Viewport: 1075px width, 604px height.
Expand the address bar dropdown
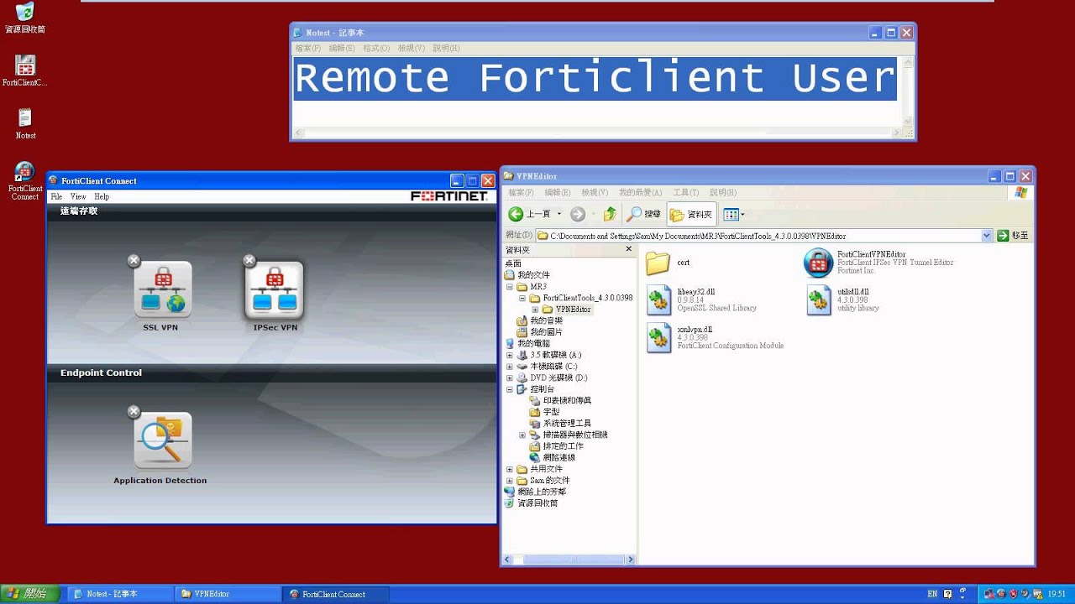(987, 236)
